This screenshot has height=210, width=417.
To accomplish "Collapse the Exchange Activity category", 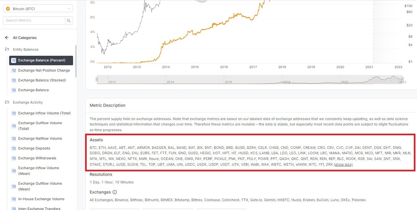I will (x=28, y=102).
